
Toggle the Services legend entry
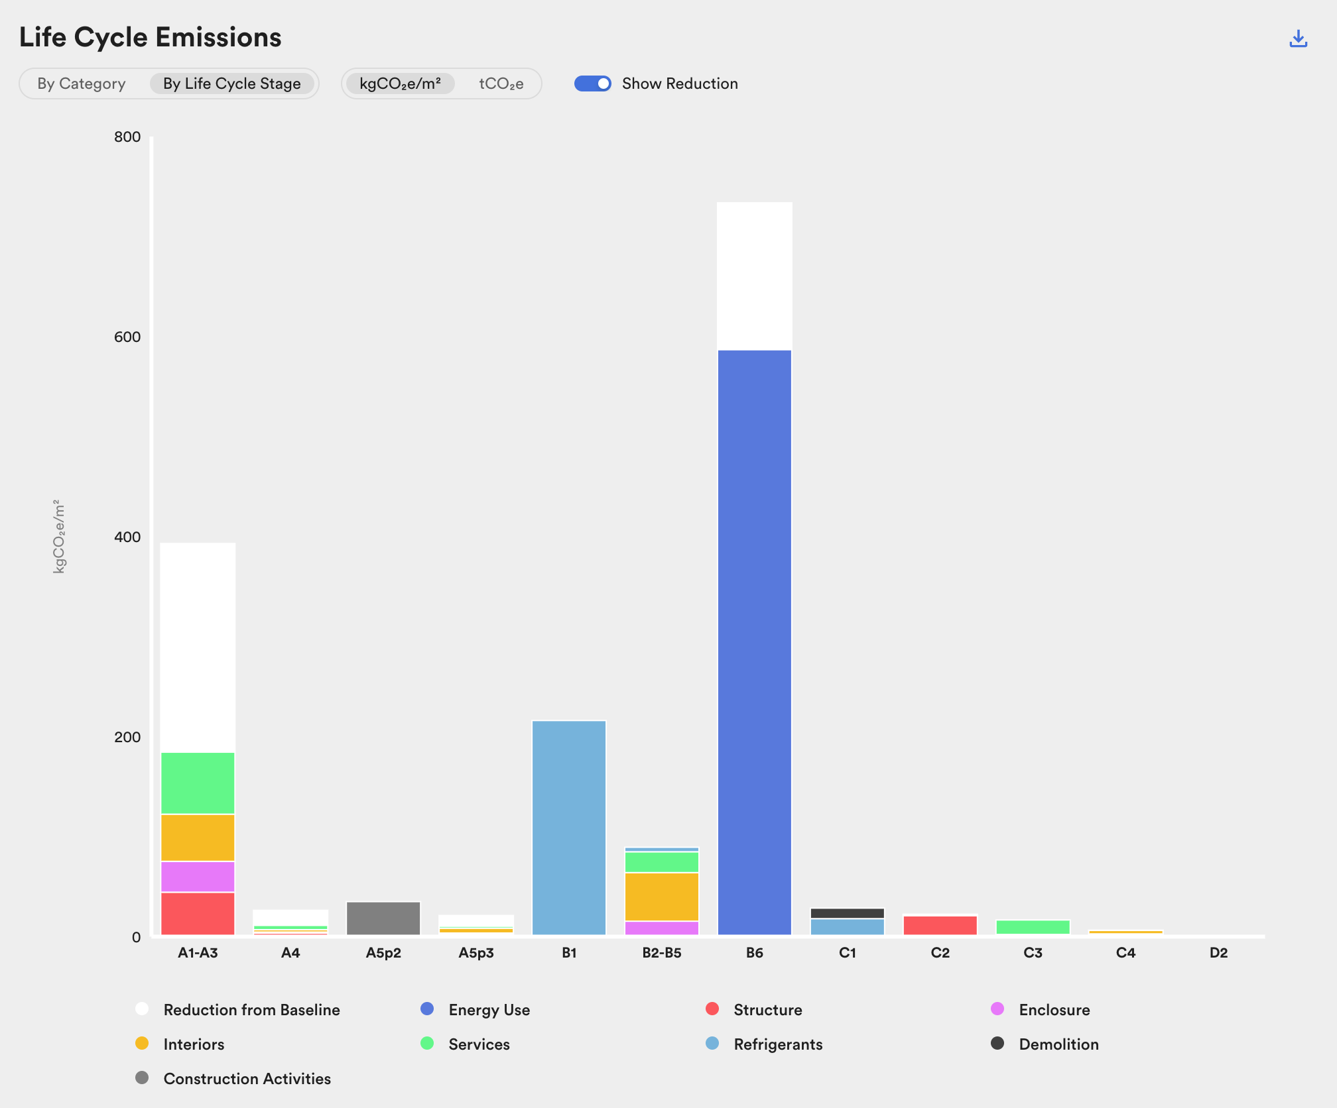click(465, 1044)
